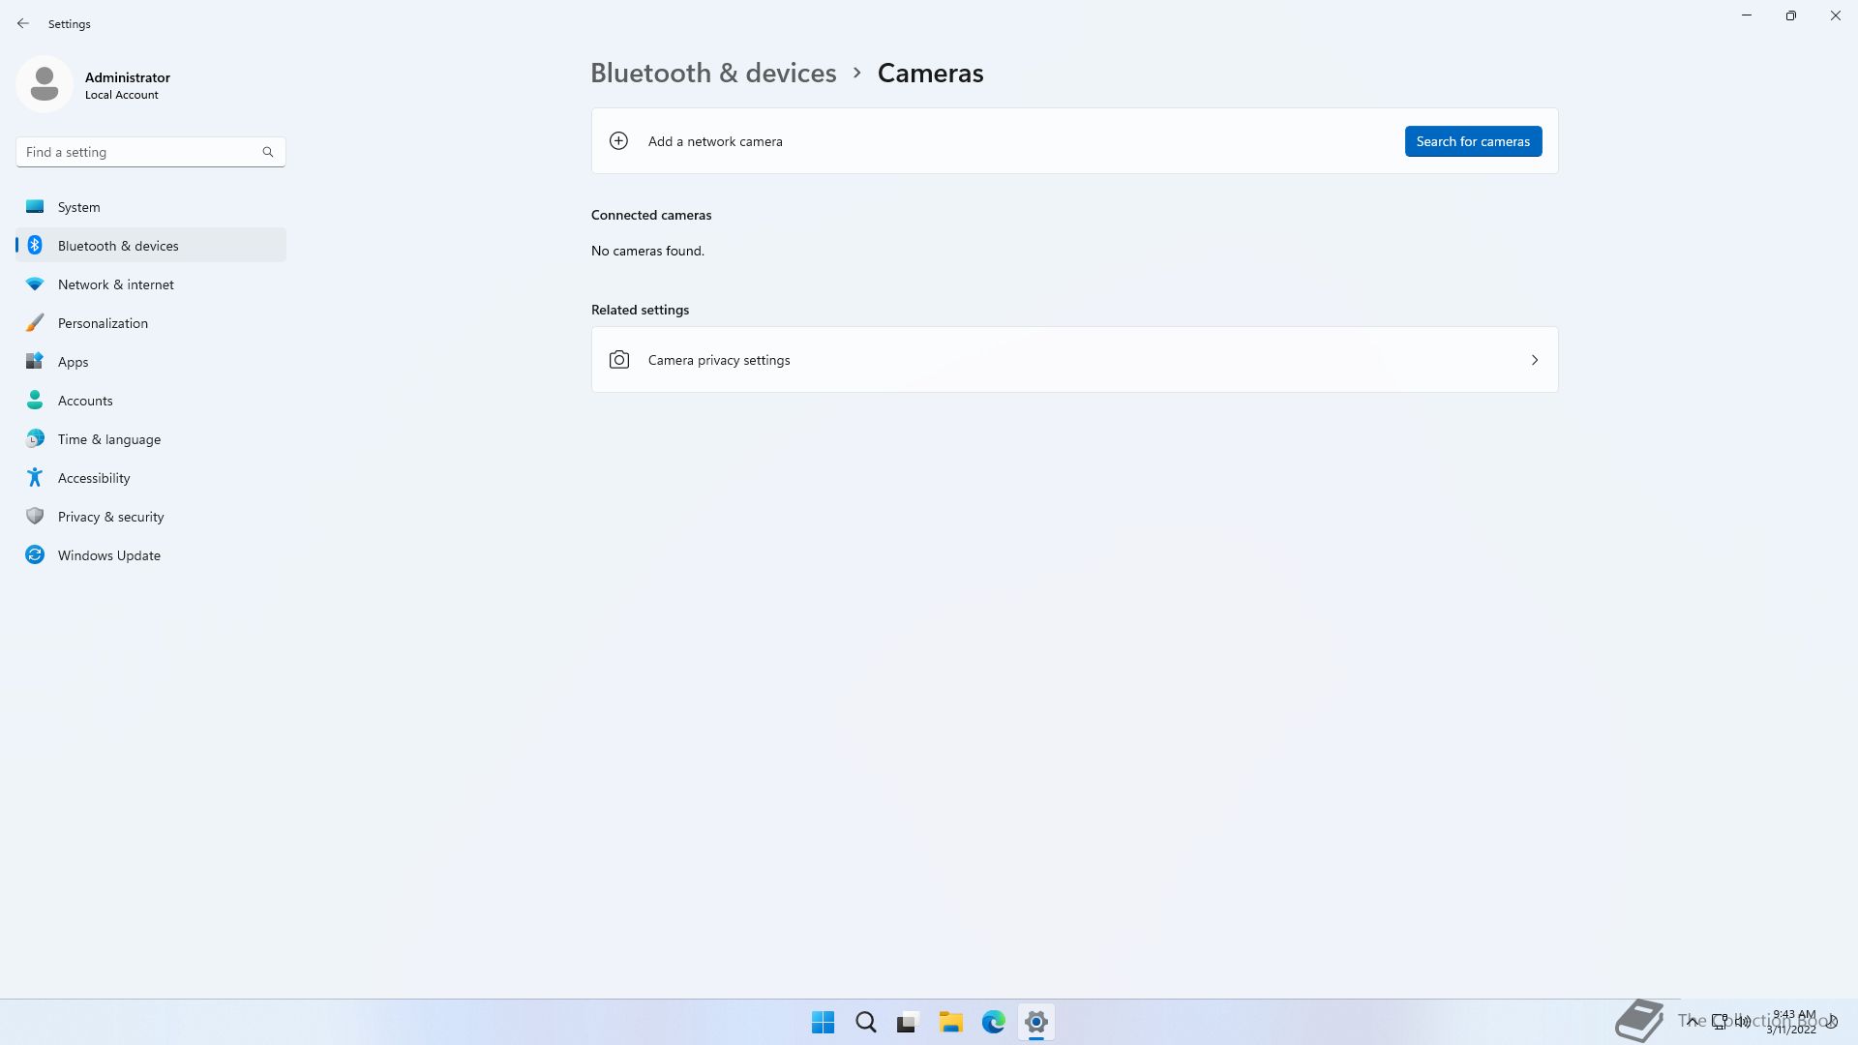Go to System settings category
Viewport: 1858px width, 1045px height.
click(x=78, y=207)
